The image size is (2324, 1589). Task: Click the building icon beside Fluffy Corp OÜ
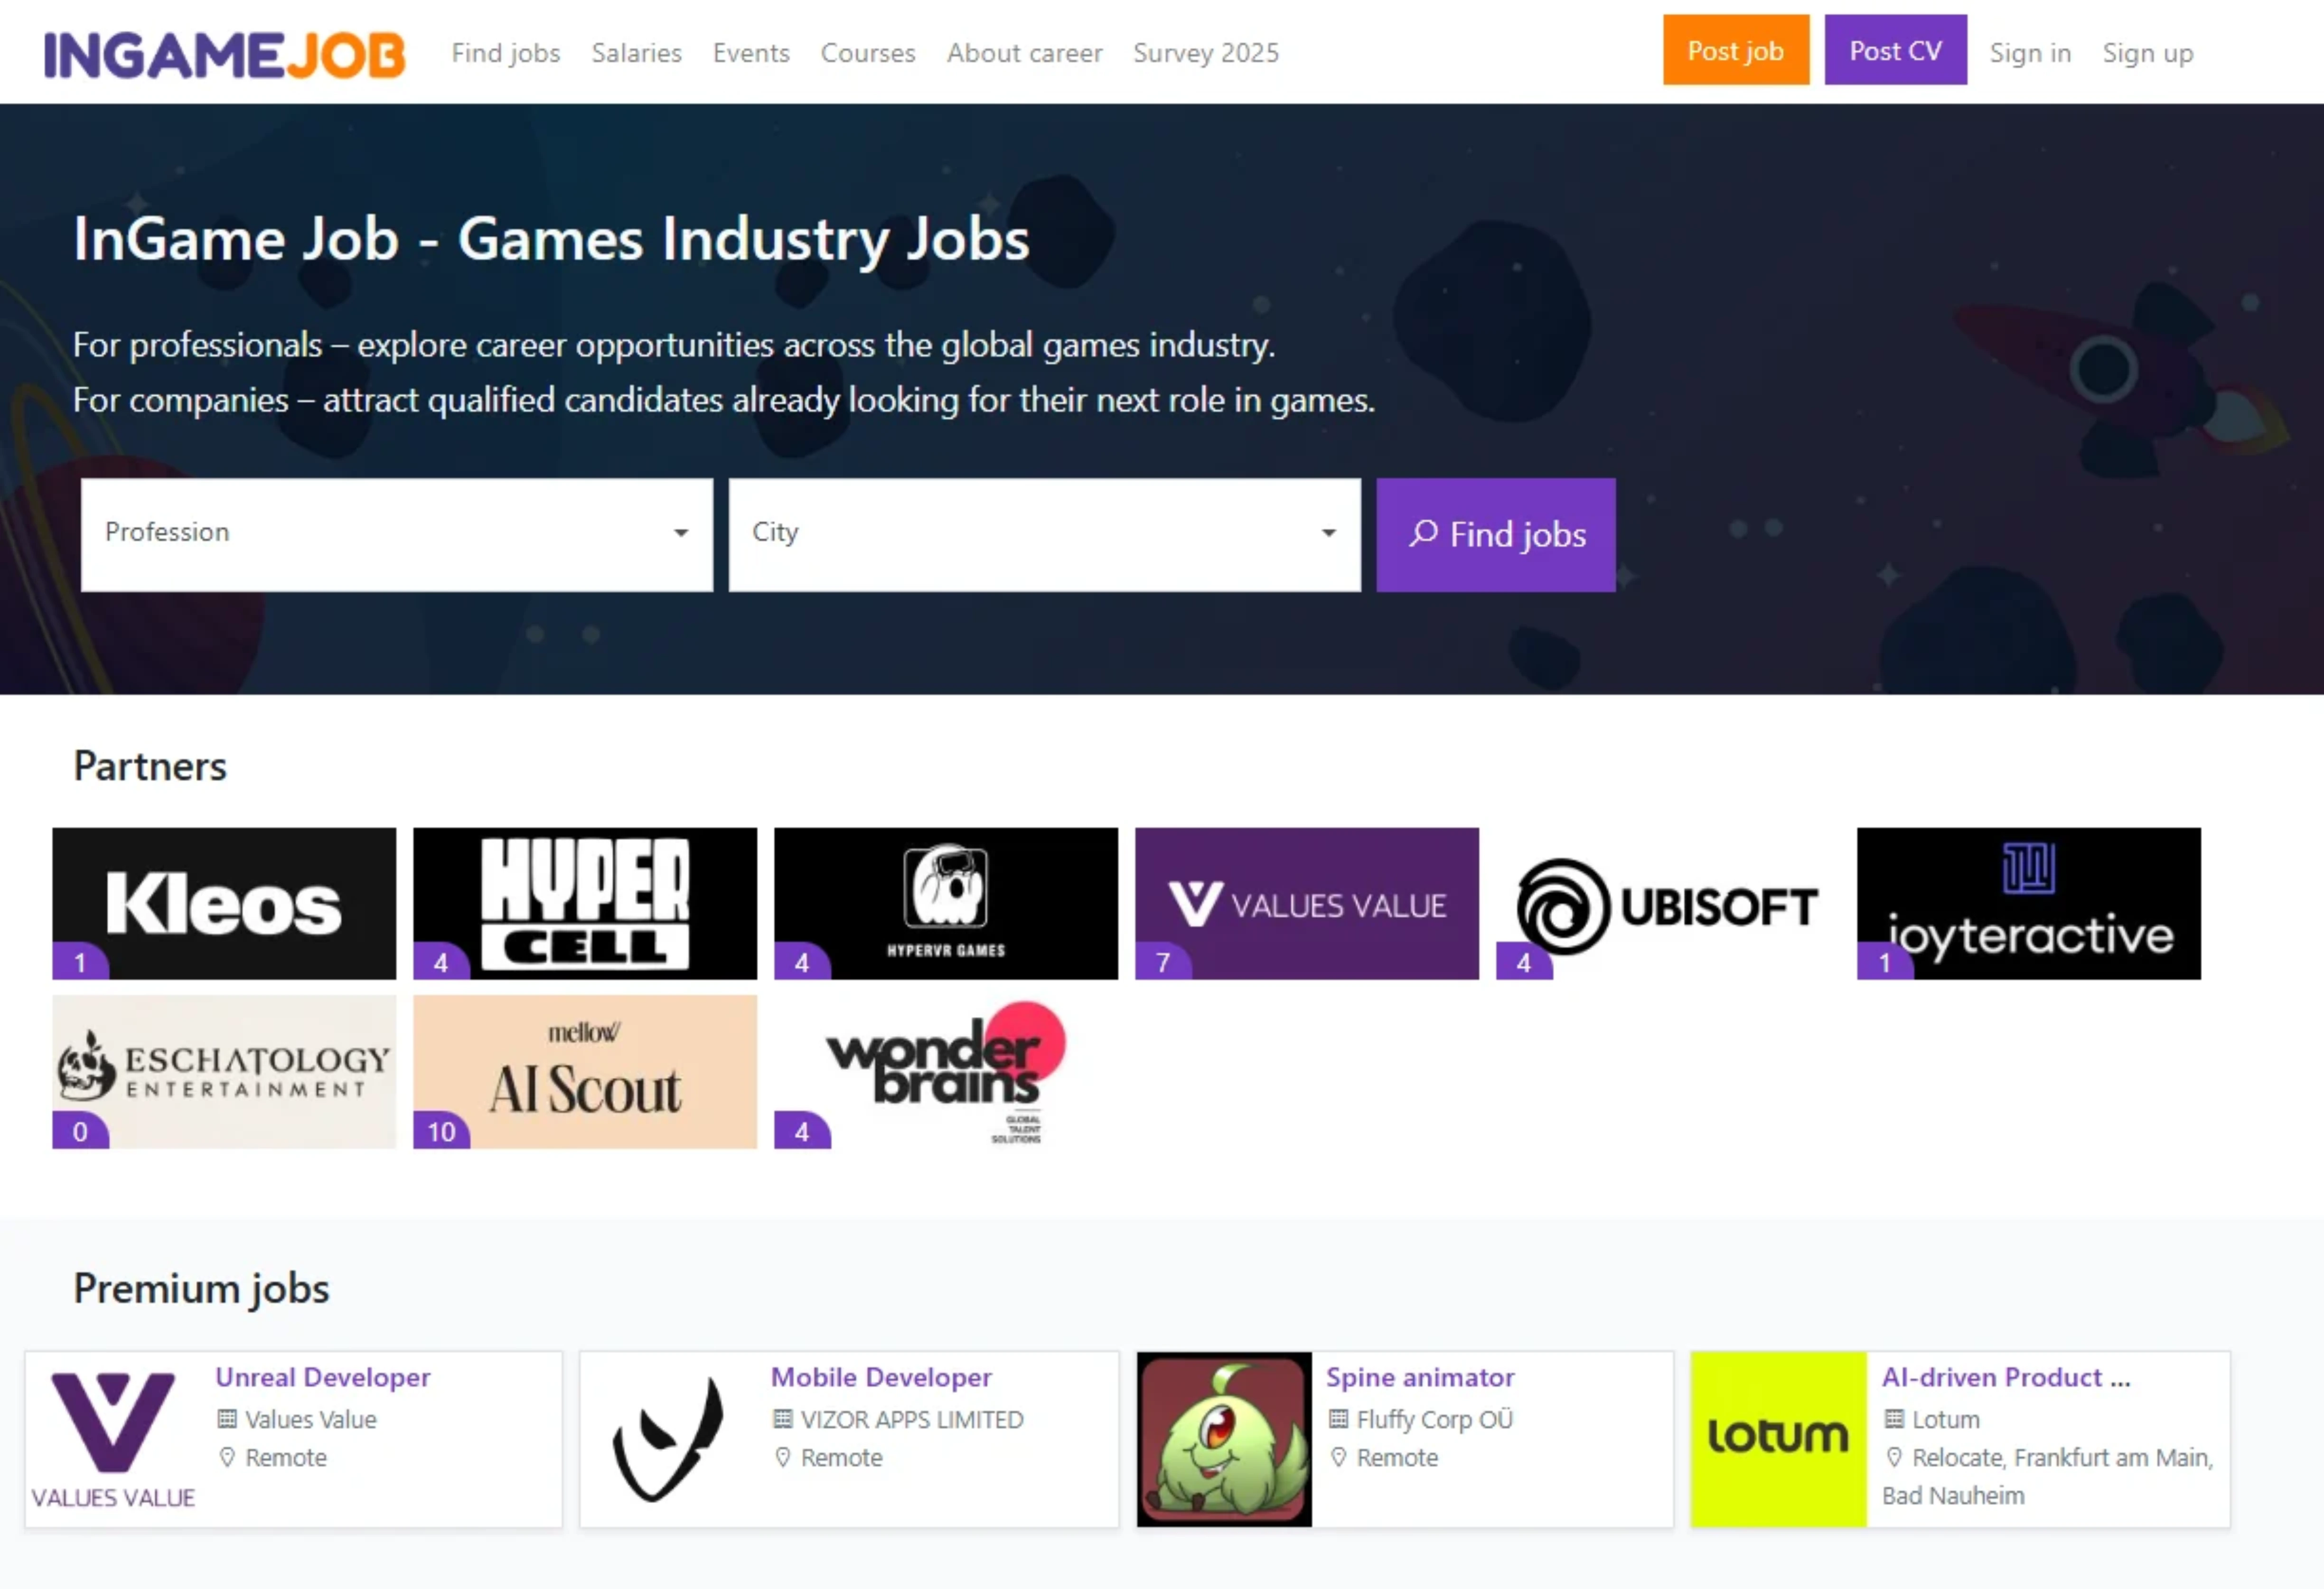(1338, 1419)
